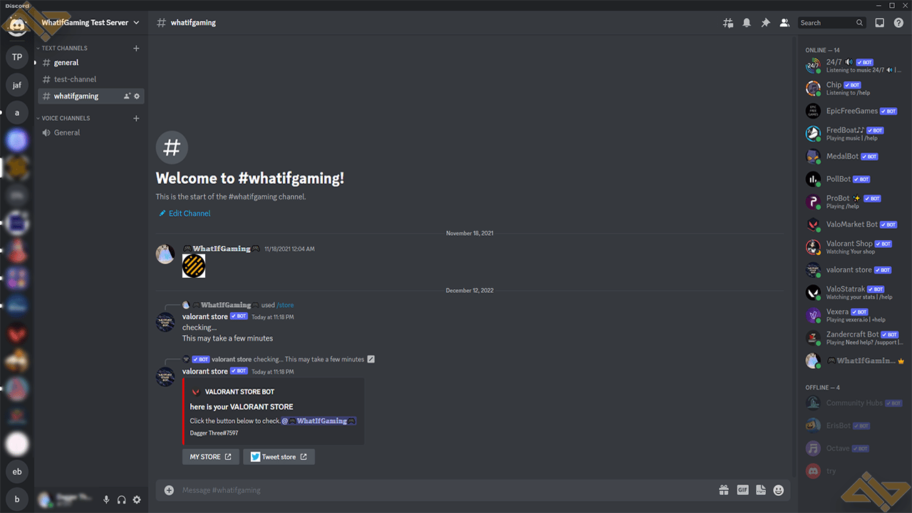
Task: Click Valorant Shop bot member
Action: pyautogui.click(x=853, y=247)
